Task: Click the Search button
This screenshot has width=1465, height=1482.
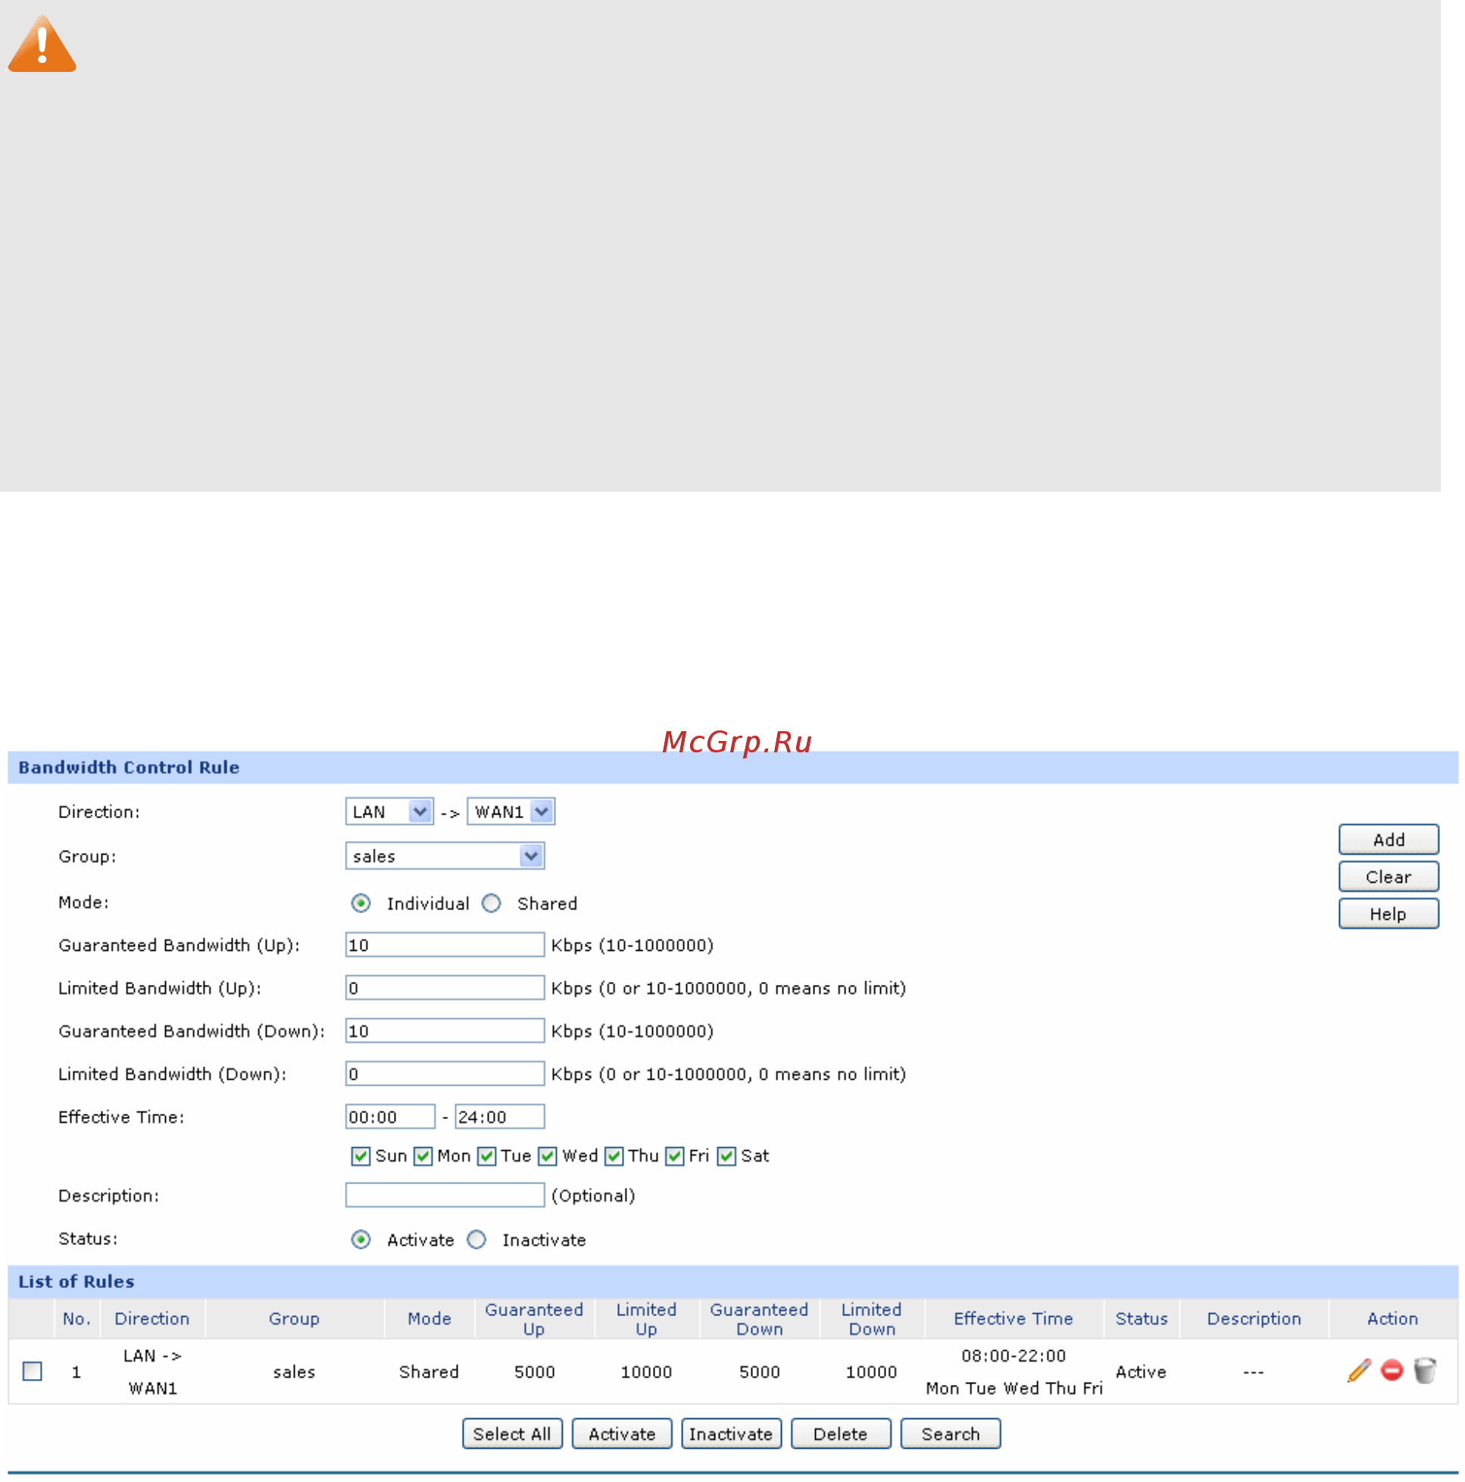Action: click(x=951, y=1434)
